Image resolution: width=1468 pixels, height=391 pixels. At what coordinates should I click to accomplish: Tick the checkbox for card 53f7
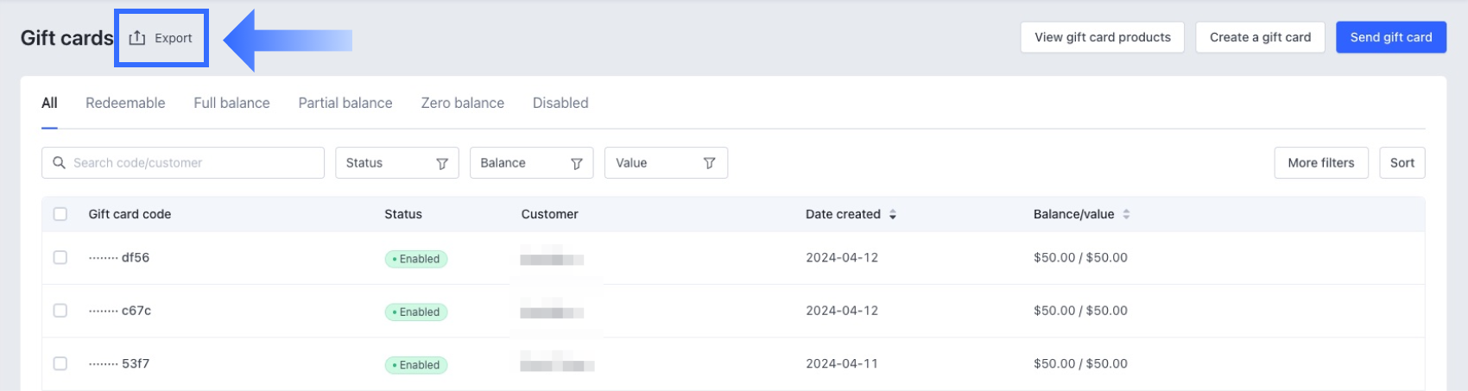(60, 363)
